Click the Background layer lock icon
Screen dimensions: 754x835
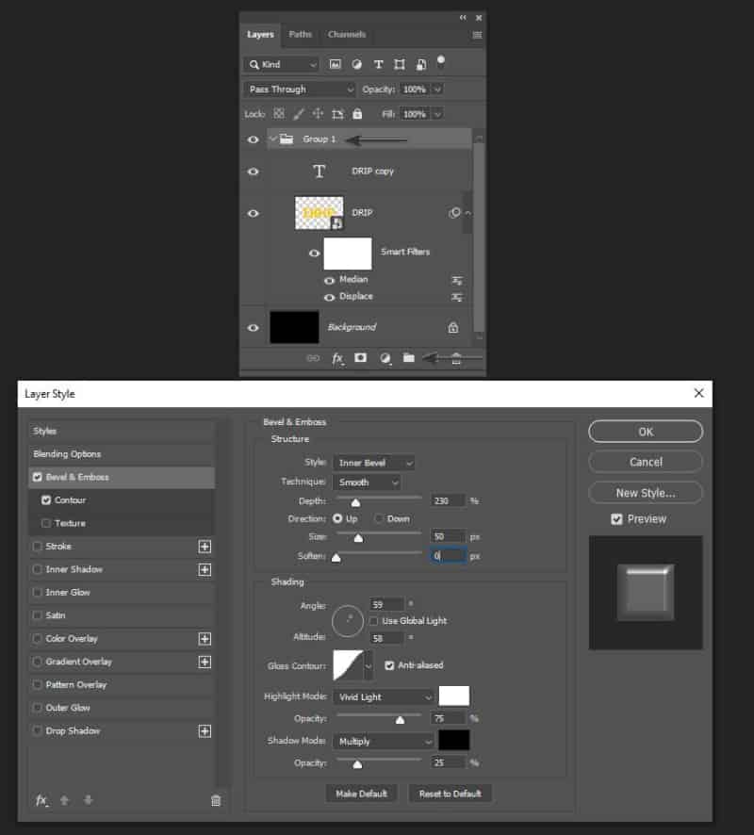point(453,328)
